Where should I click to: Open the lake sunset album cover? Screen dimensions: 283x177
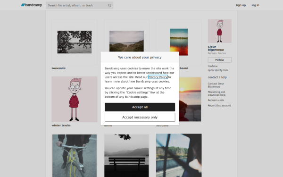pyautogui.click(x=179, y=42)
